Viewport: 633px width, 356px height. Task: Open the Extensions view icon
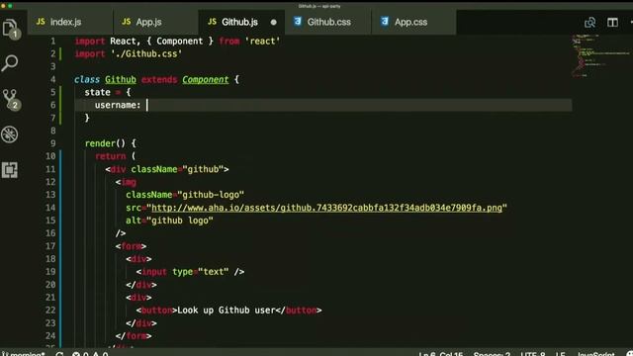(10, 170)
